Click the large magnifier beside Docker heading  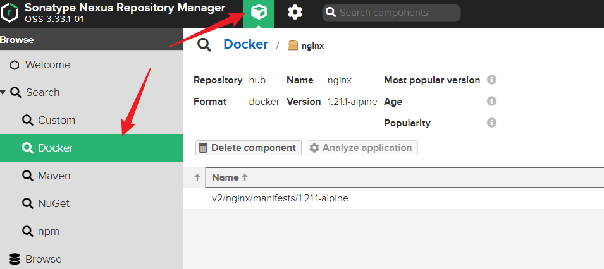204,45
